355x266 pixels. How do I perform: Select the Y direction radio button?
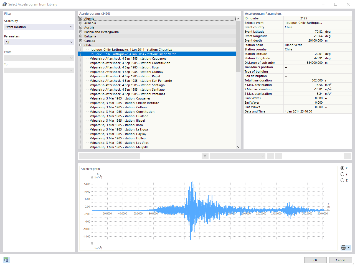click(x=342, y=174)
